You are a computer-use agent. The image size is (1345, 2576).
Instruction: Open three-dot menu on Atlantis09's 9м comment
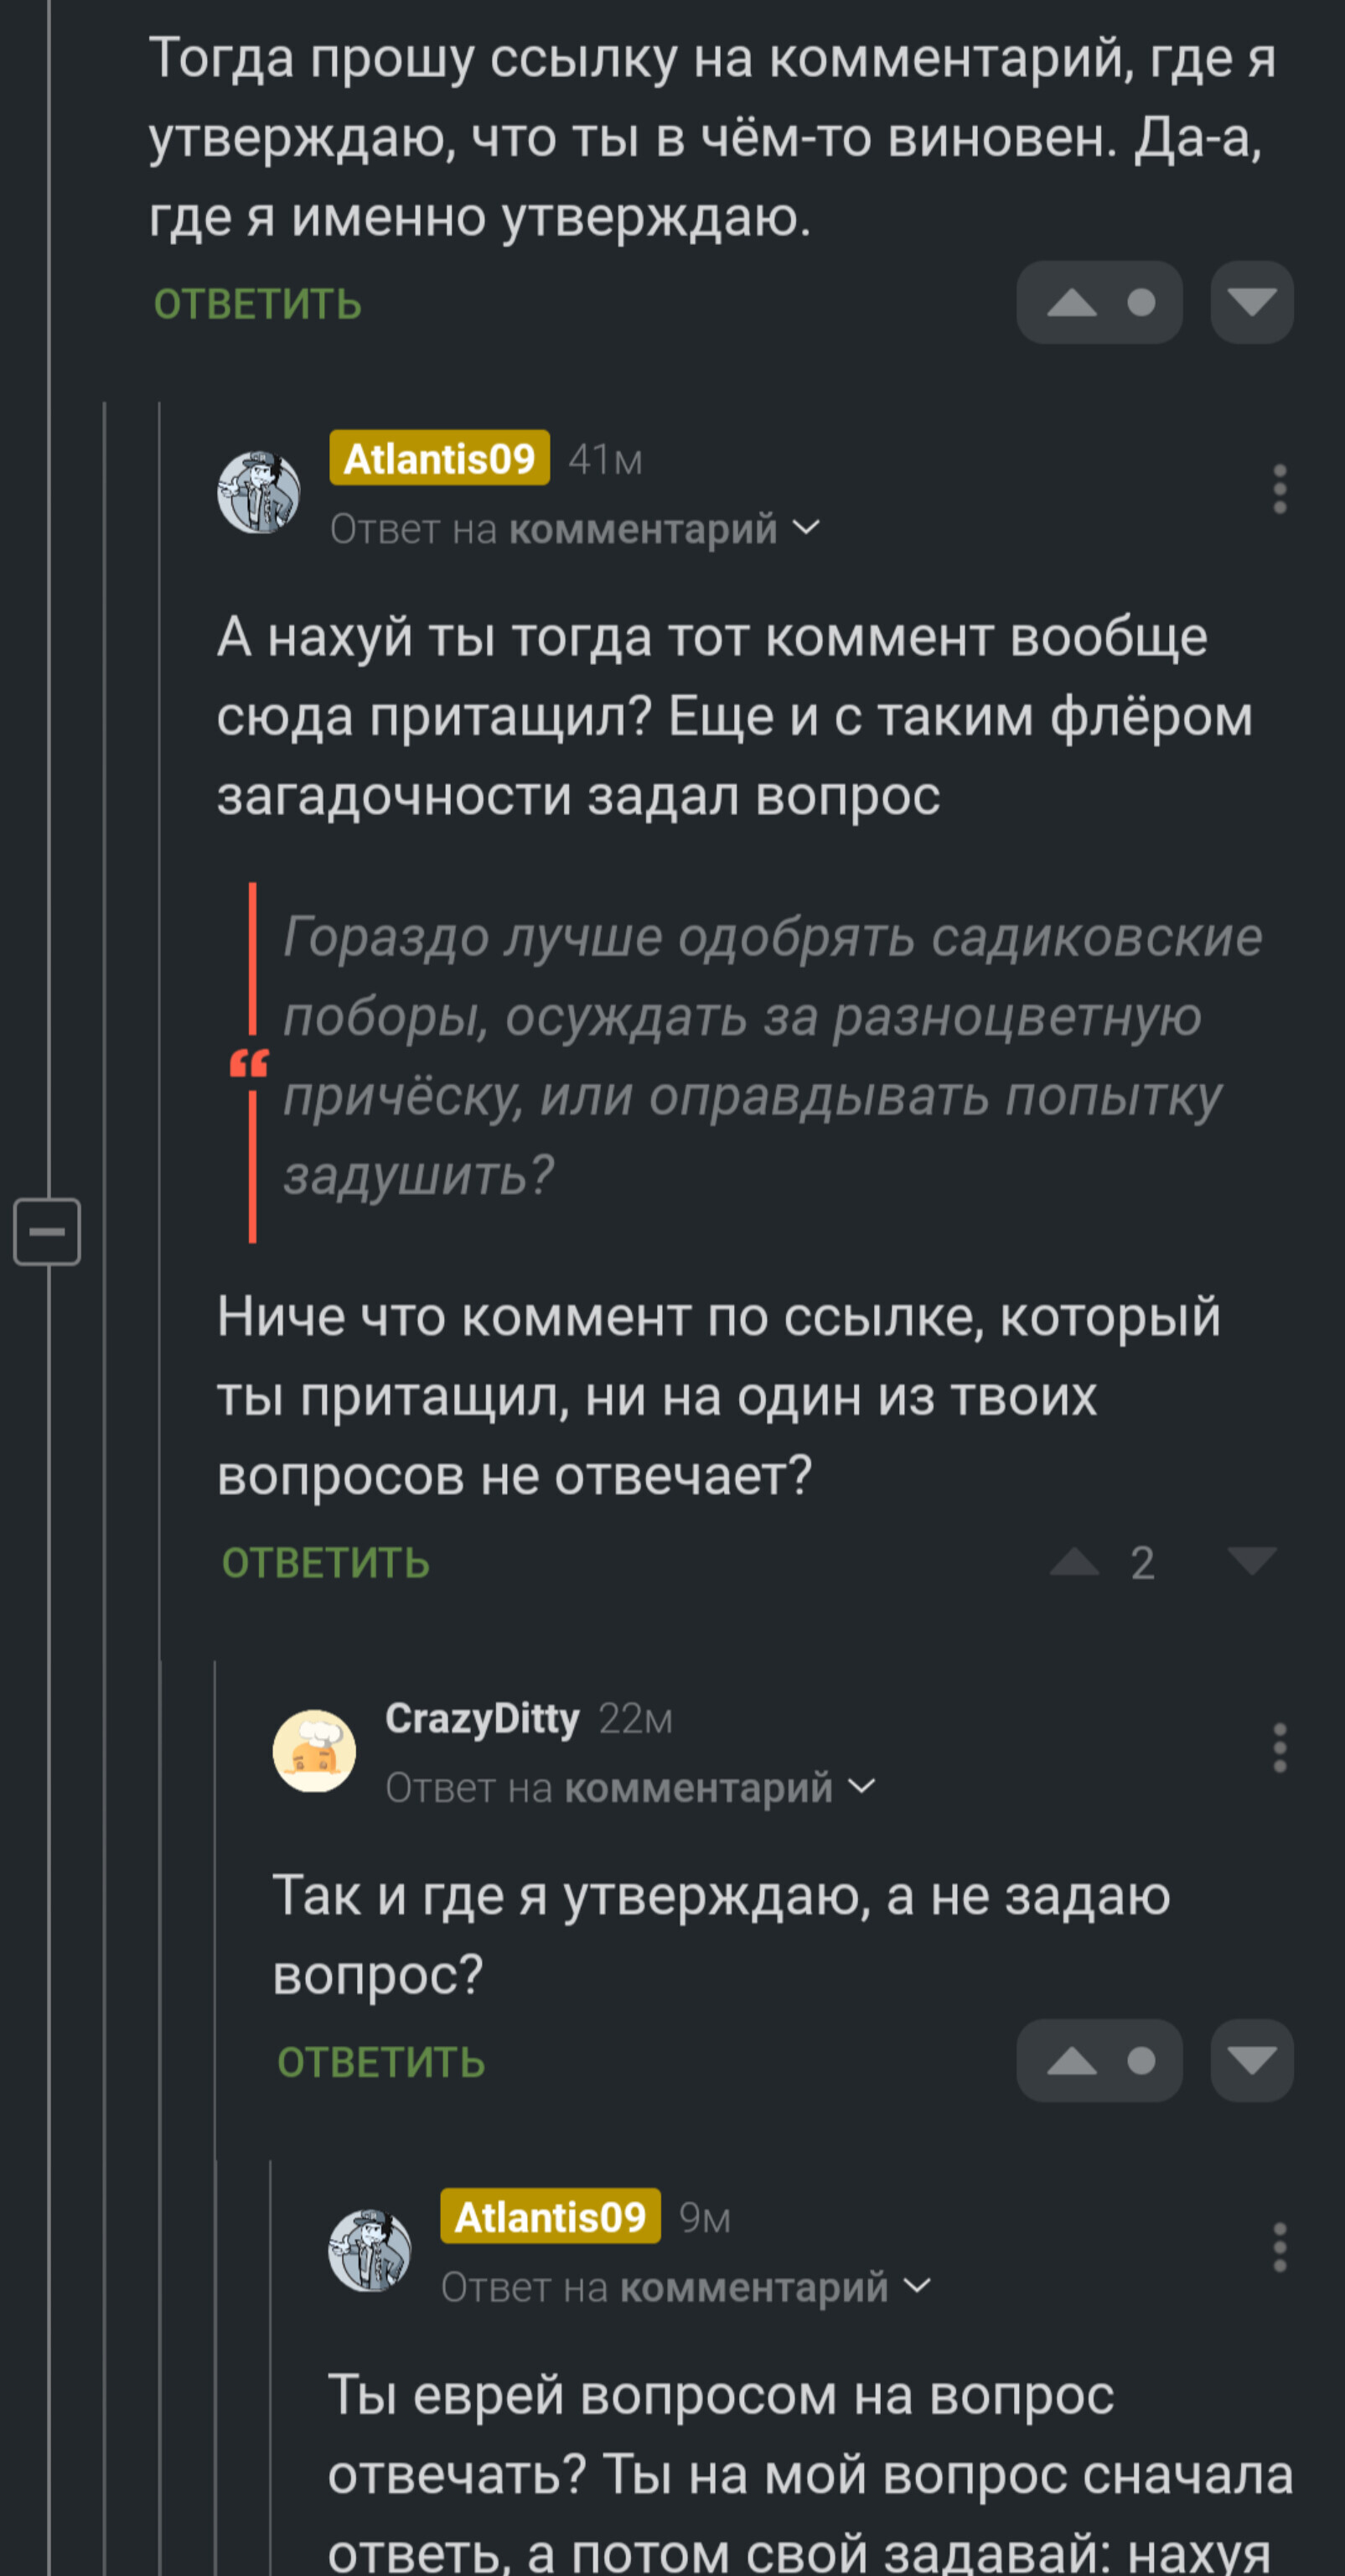coord(1279,2248)
